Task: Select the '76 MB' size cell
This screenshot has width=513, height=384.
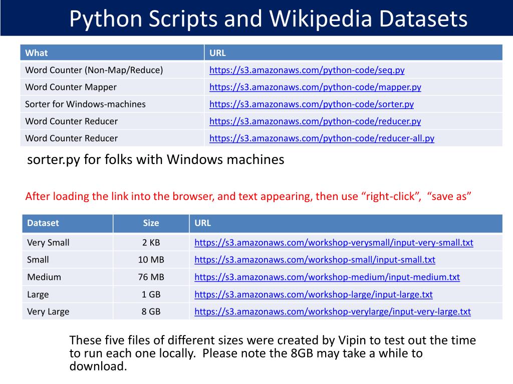Action: tap(151, 277)
